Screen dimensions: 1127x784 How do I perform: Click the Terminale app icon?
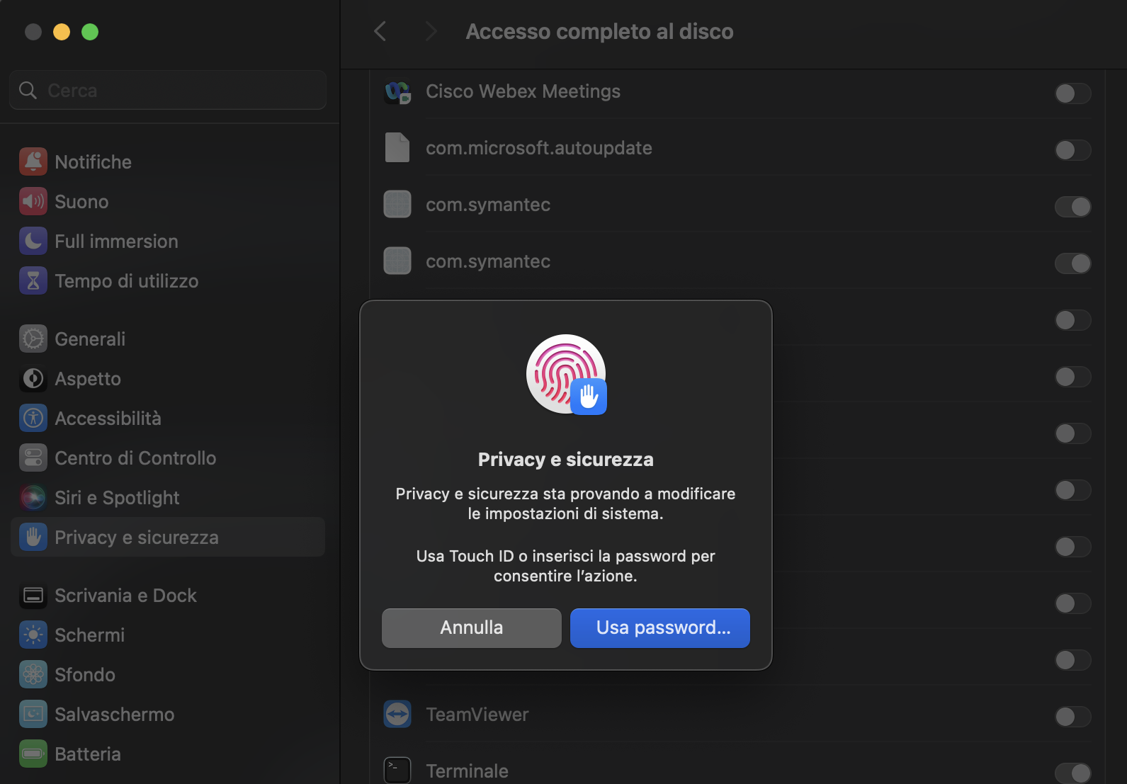[397, 771]
